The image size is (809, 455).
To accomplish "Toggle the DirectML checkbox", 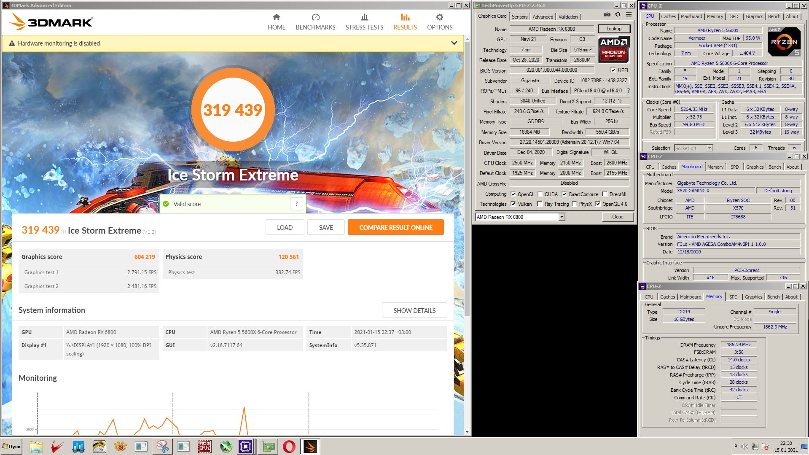I will coord(605,194).
